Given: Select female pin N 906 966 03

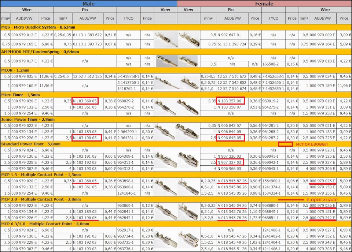Looking at the screenshot, I should [x=229, y=169].
